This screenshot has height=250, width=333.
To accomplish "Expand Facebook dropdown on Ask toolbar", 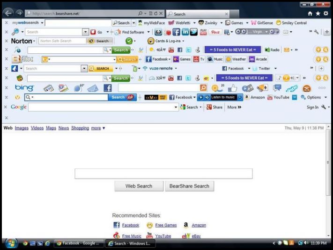I will [x=194, y=97].
